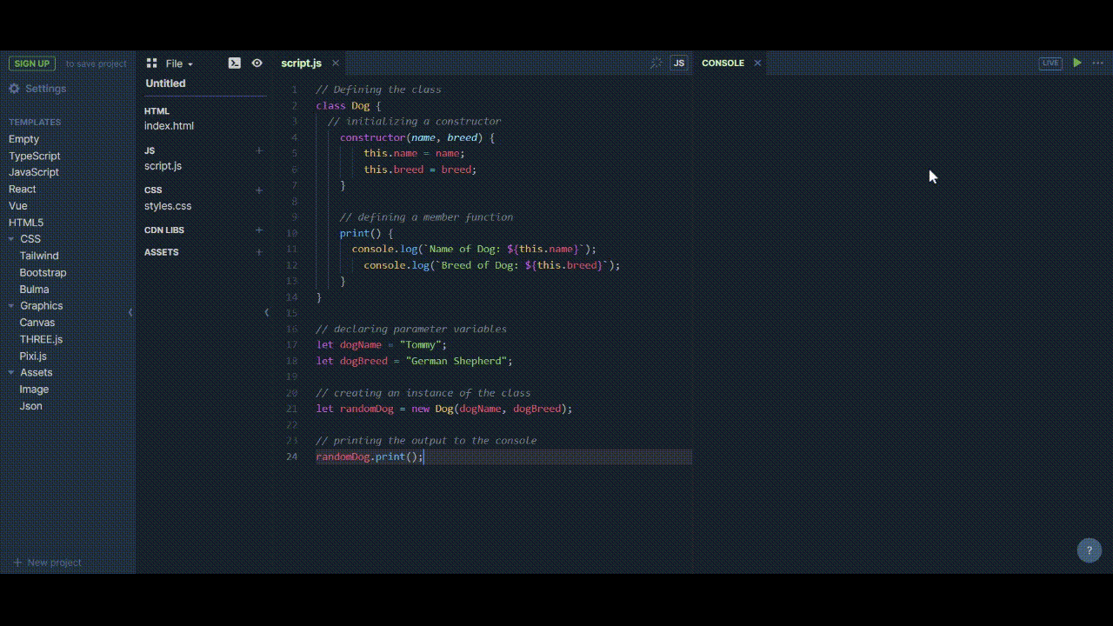Close the CONSOLE tab
The width and height of the screenshot is (1113, 626).
[x=757, y=63]
